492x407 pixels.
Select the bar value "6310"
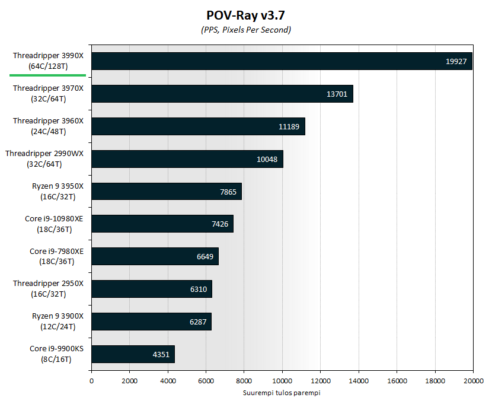[199, 290]
